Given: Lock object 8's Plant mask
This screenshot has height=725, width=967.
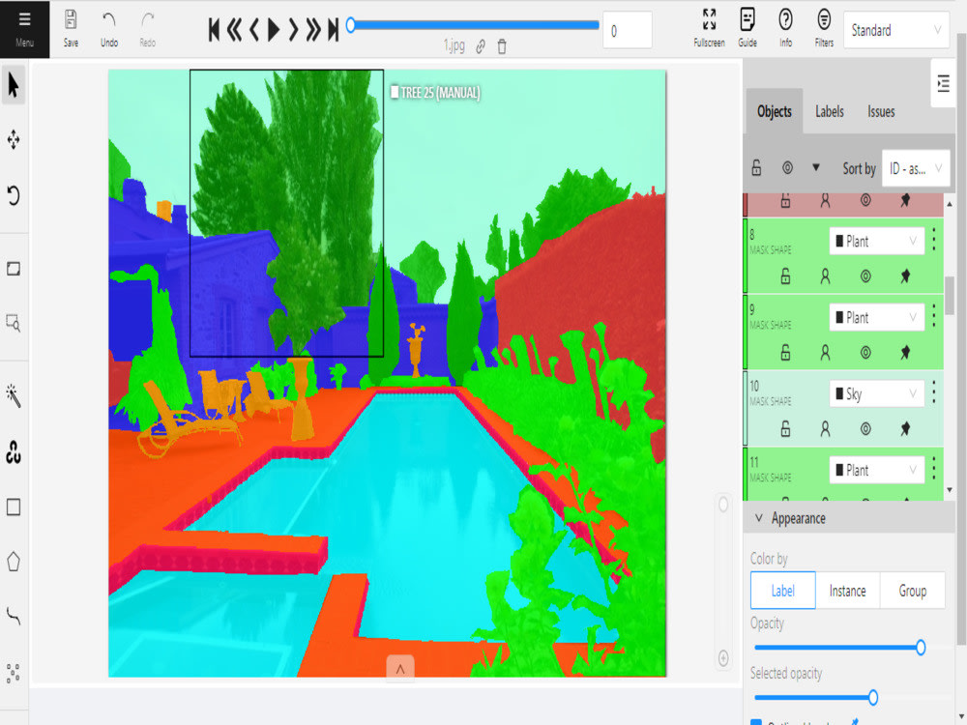Looking at the screenshot, I should [x=784, y=277].
